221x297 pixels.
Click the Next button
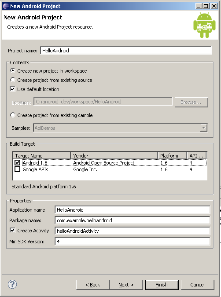pos(126,285)
